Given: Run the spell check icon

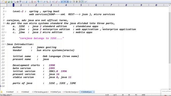Looking at the screenshot, I should 20,2.
